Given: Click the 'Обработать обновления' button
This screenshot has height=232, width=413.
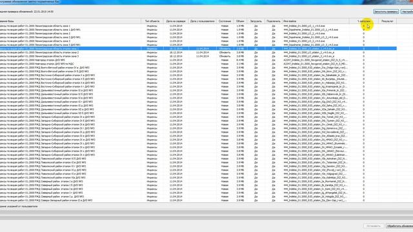Looking at the screenshot, I should point(399,226).
